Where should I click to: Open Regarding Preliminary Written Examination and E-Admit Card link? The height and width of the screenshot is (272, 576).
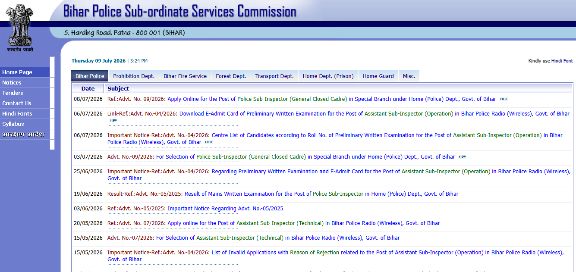click(x=339, y=175)
